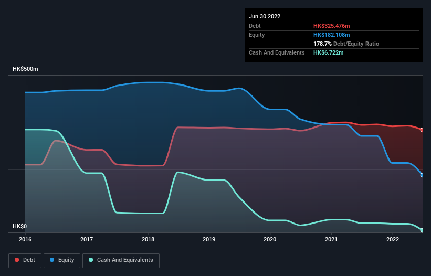
Task: Select the blue Equity endpoint marker
Action: pos(422,175)
